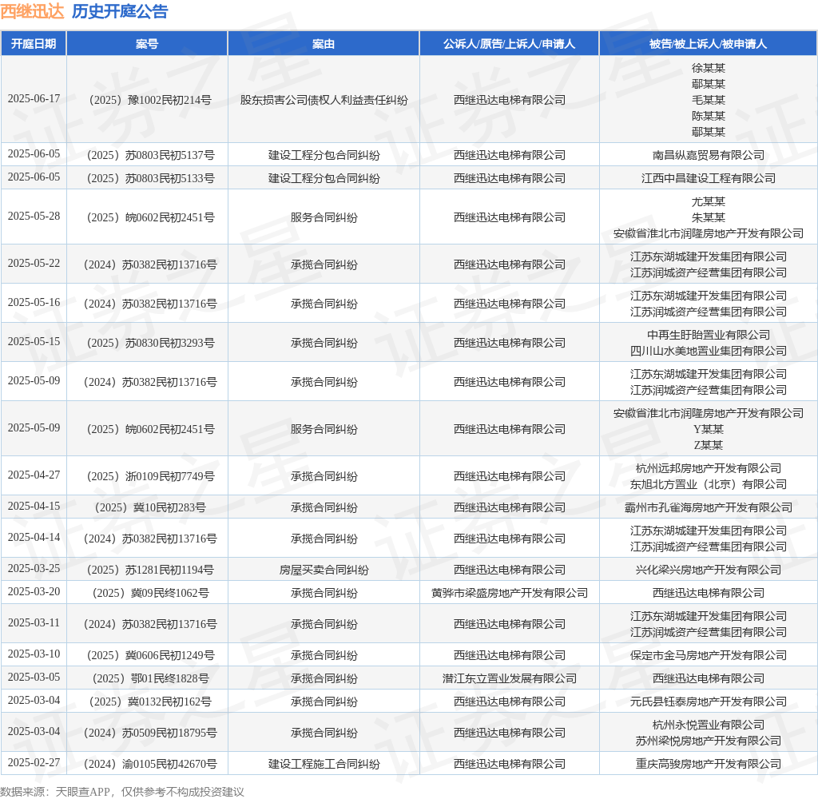Click defendant 陈某某
The height and width of the screenshot is (799, 818).
click(x=708, y=116)
